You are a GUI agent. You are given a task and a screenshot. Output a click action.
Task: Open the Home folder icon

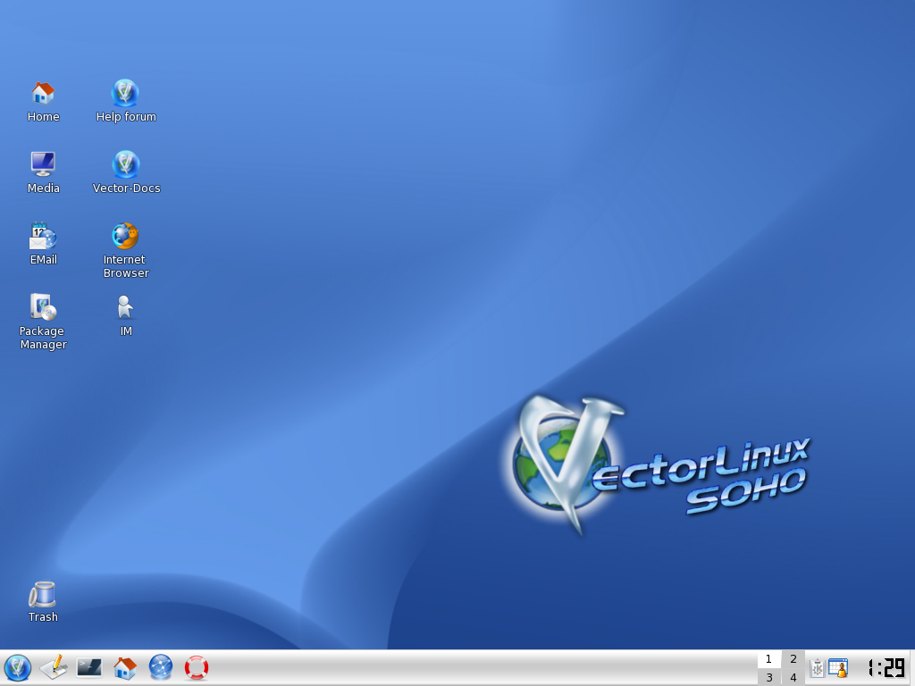pos(42,92)
